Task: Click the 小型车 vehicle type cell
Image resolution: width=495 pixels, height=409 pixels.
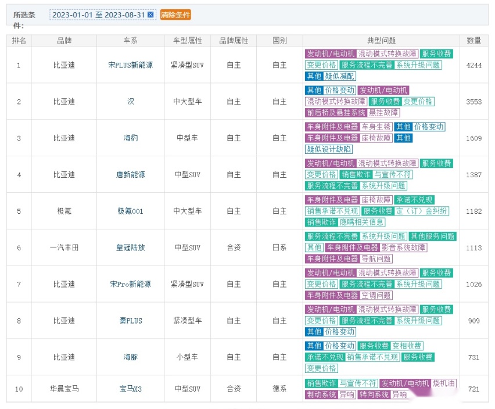Action: pos(187,357)
